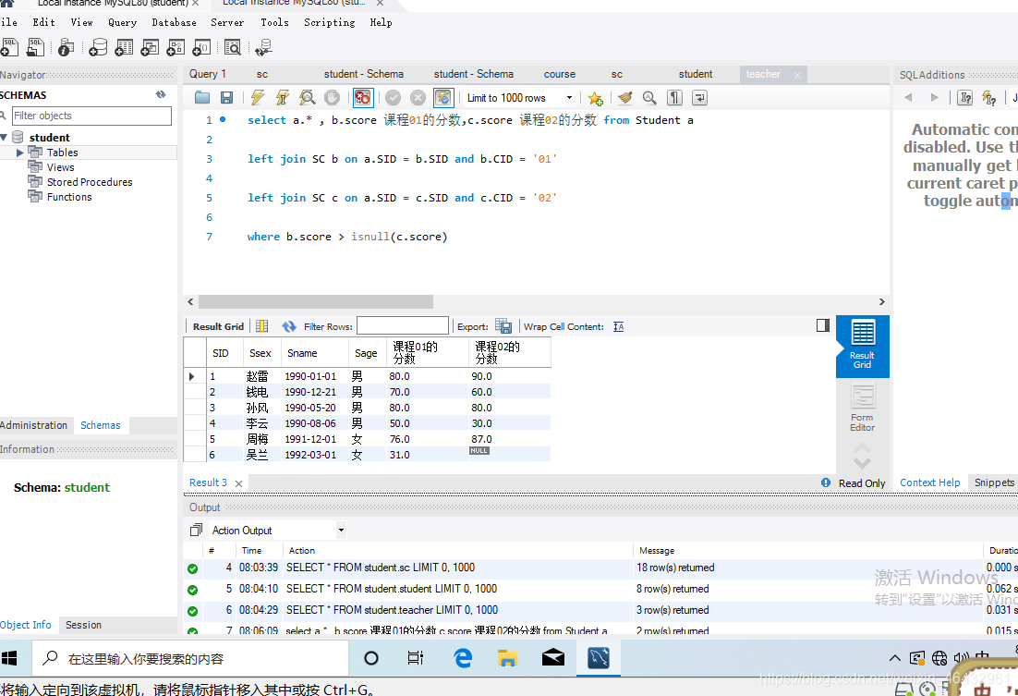The height and width of the screenshot is (696, 1018).
Task: Save script to file icon
Action: coord(226,97)
